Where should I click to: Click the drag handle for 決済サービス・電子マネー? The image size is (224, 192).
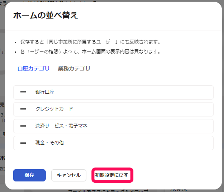pos(23,126)
